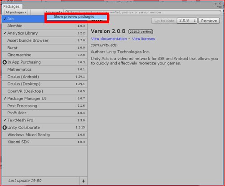The image size is (225, 186).
Task: Select the Cinemachine package
Action: point(44,55)
